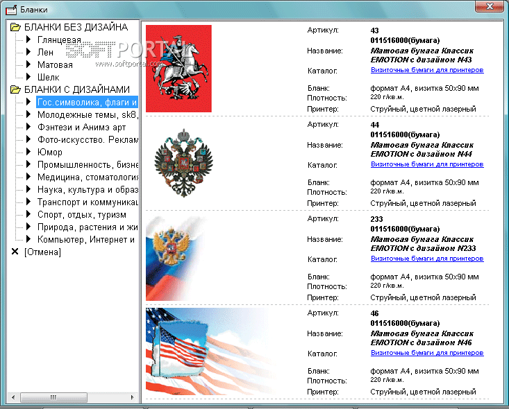Pick the double-headed eagle crest thumbnail

click(x=184, y=163)
